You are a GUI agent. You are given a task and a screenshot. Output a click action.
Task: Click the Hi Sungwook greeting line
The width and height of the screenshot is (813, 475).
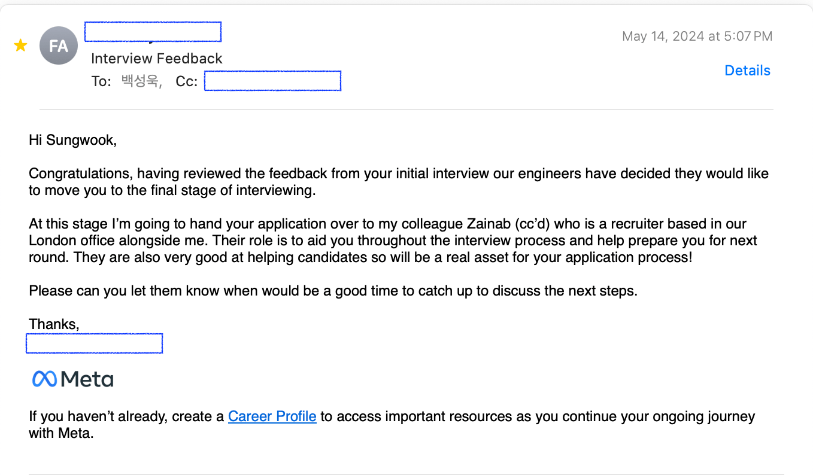(x=72, y=141)
